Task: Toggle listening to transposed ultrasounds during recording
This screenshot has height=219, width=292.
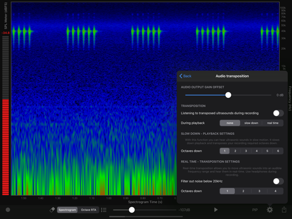Action: click(278, 113)
